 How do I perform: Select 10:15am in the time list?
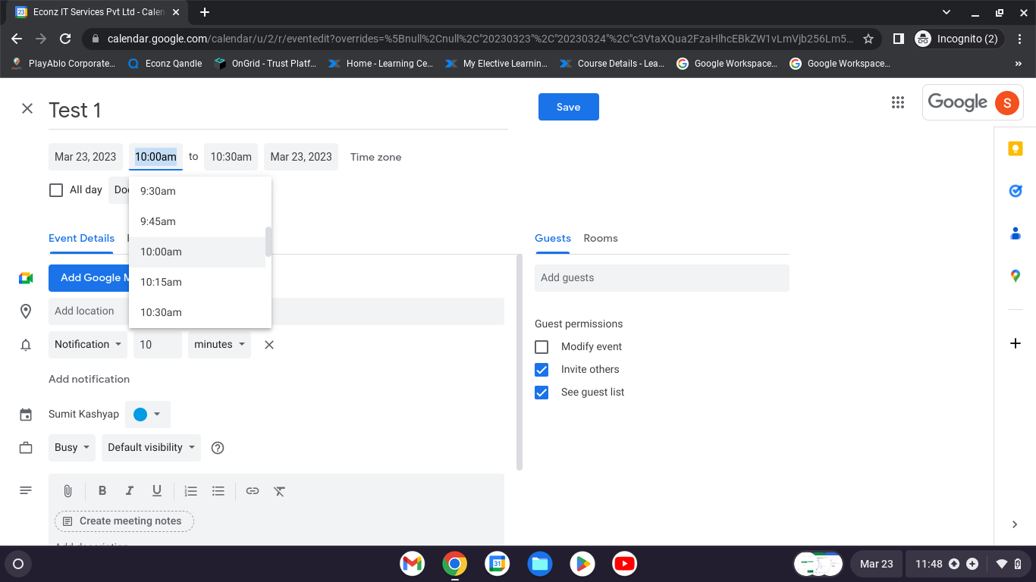[197, 282]
